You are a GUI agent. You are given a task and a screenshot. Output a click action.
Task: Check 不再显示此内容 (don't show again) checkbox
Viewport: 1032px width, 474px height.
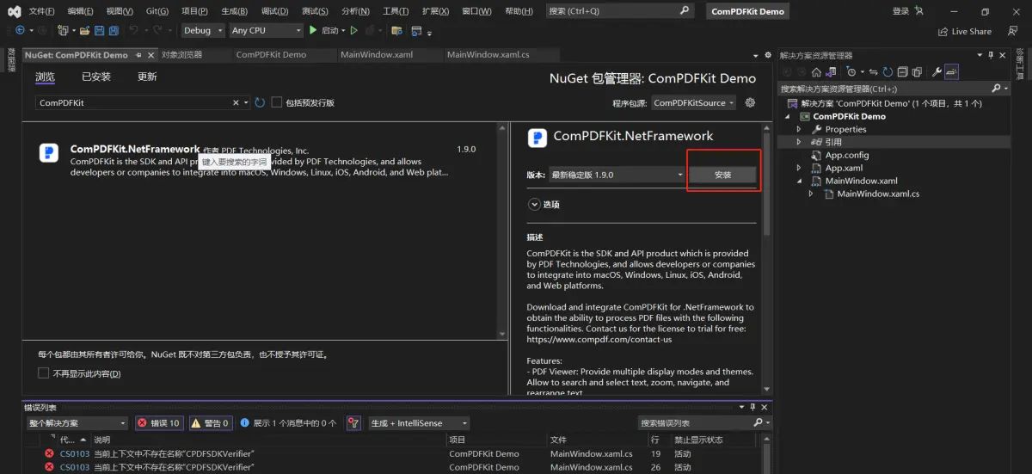coord(44,373)
